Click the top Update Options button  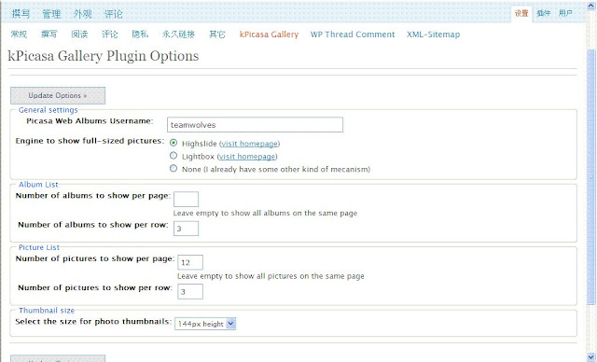[58, 95]
